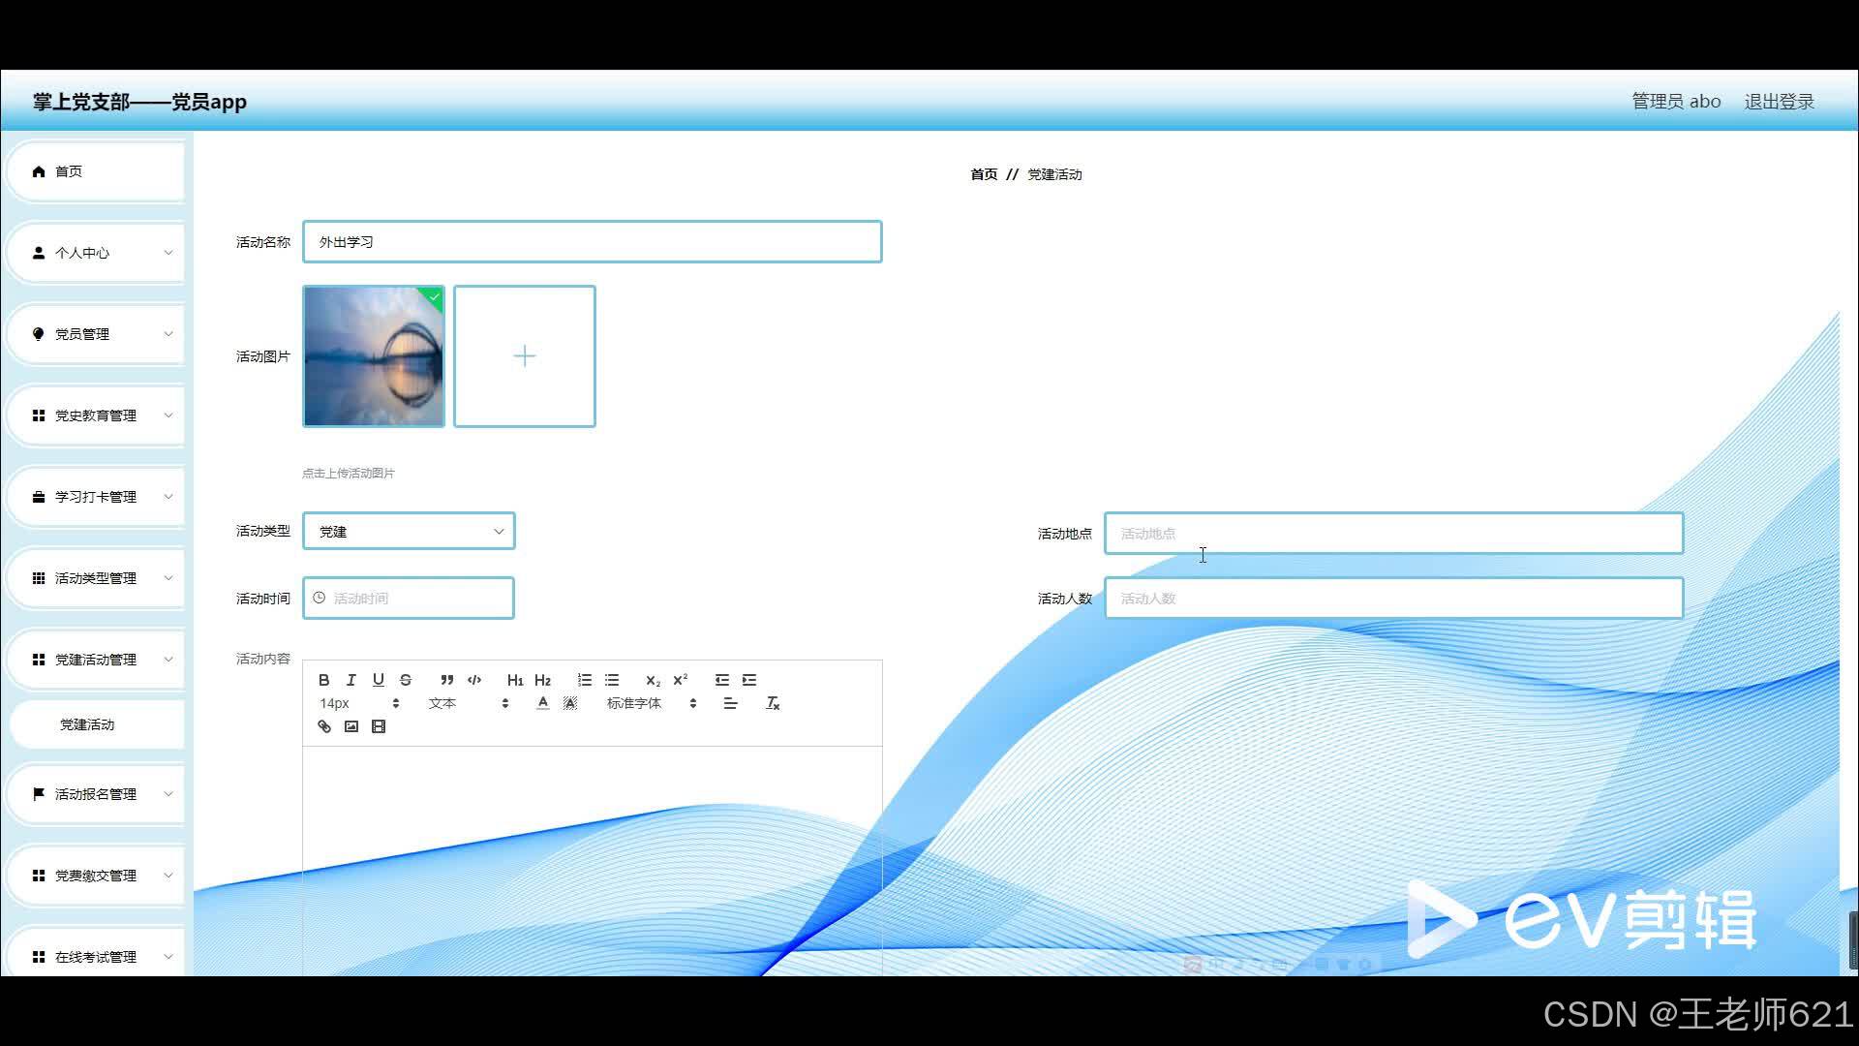Clear text formatting with Tx icon

tap(773, 703)
